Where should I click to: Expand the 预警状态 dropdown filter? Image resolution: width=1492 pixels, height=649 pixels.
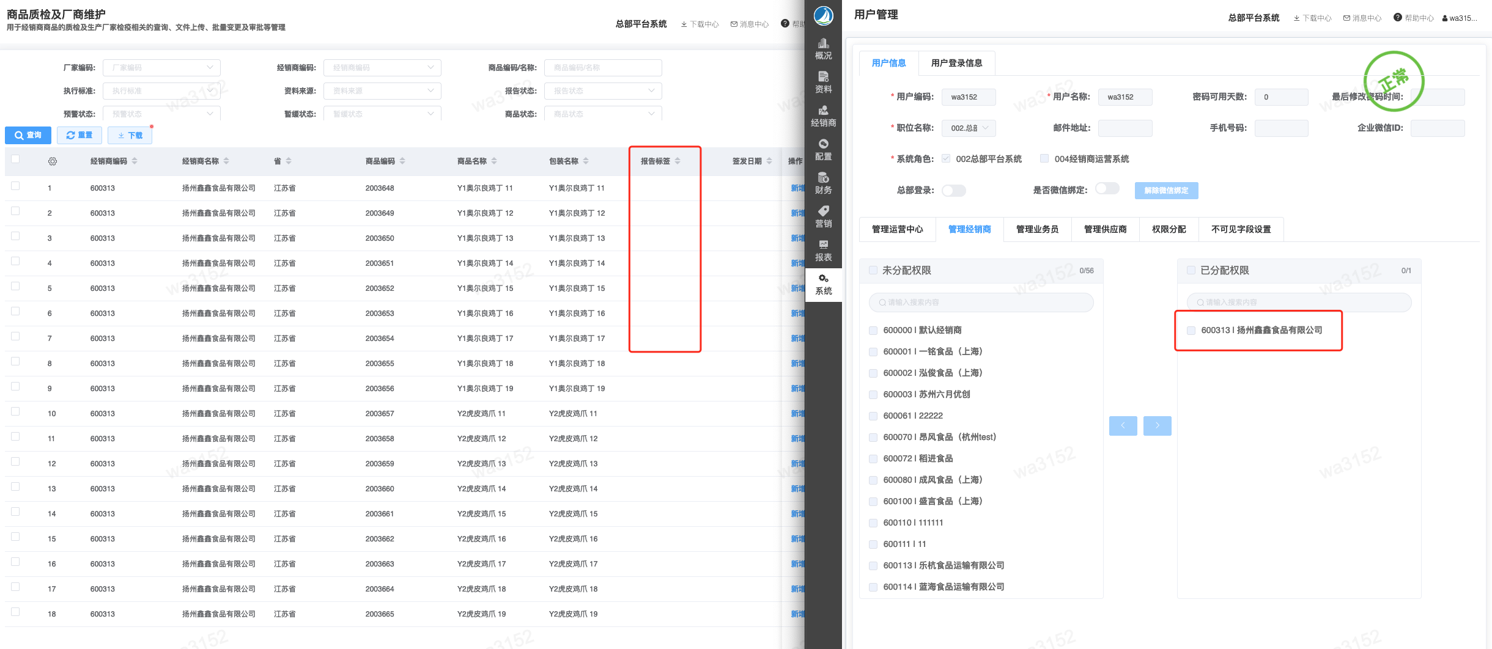(x=161, y=114)
